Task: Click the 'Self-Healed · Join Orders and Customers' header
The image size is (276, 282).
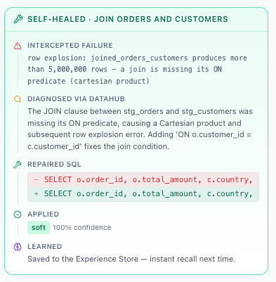Action: pyautogui.click(x=128, y=19)
